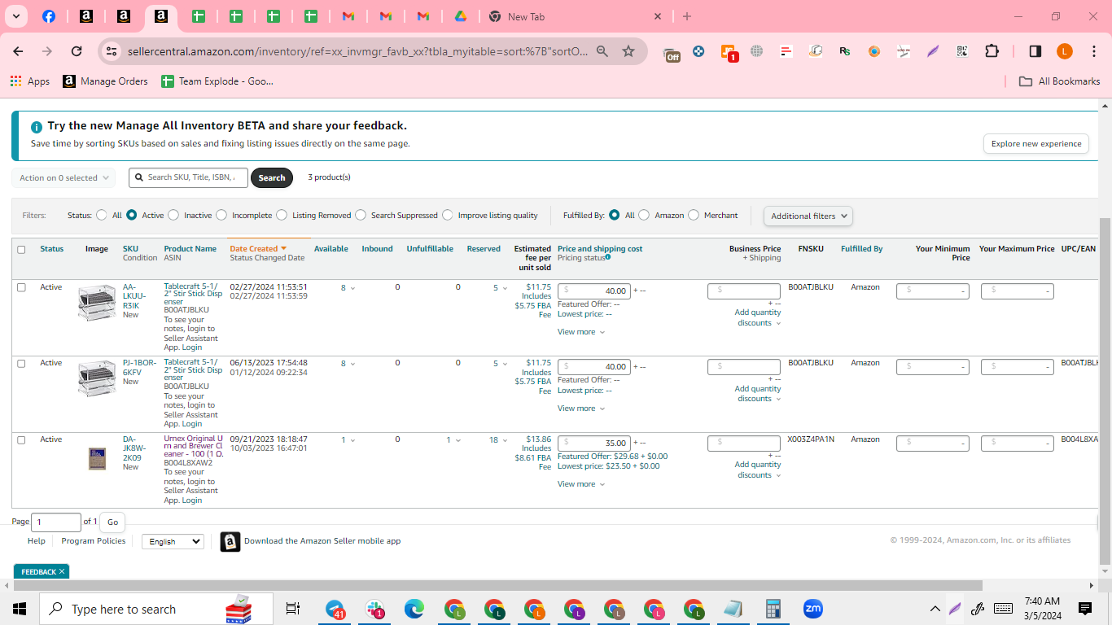Check the box for SKU AA-LKUU-R3IK
Screen dimensions: 1112x625
pos(21,287)
